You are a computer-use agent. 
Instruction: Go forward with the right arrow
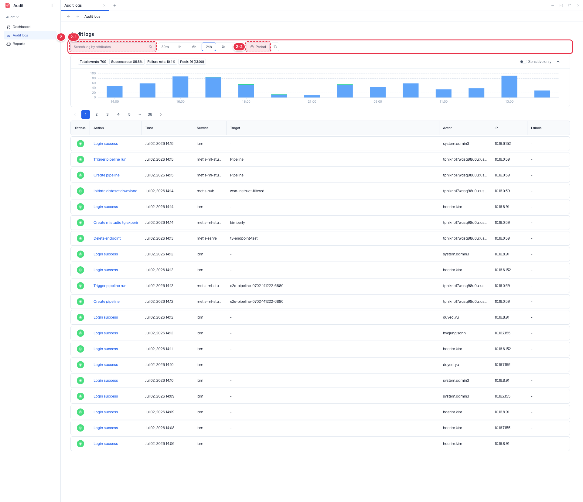(x=78, y=16)
